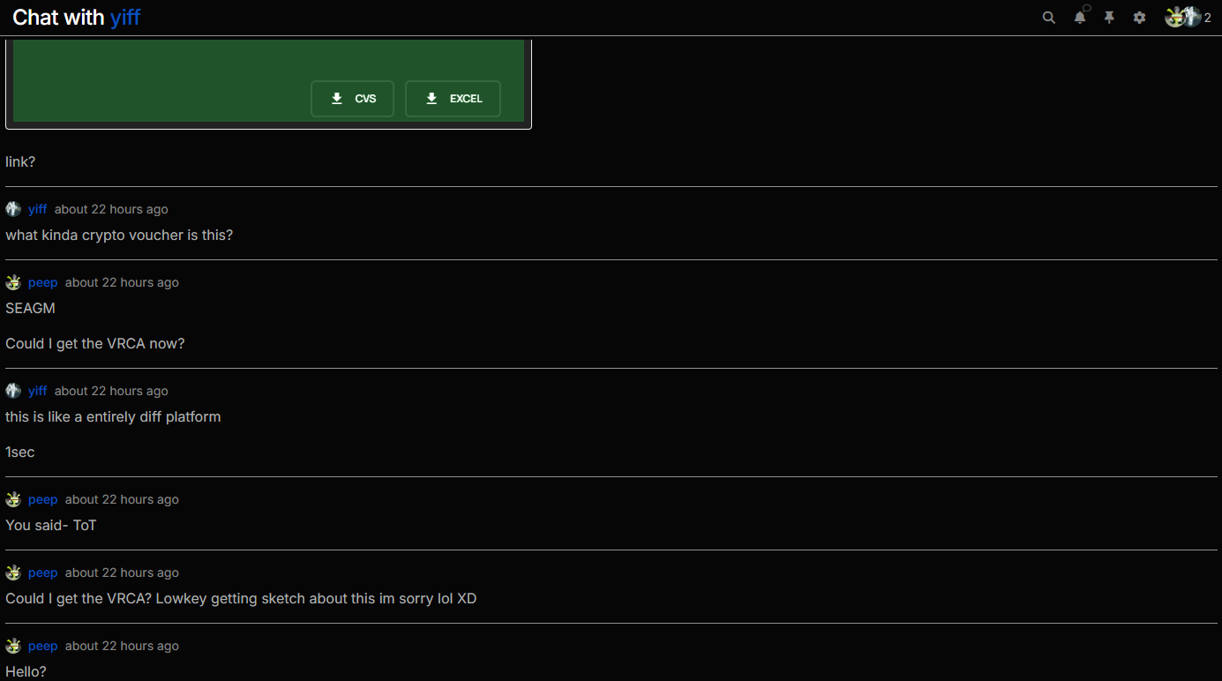Open peep username link above sketch message

[x=42, y=572]
